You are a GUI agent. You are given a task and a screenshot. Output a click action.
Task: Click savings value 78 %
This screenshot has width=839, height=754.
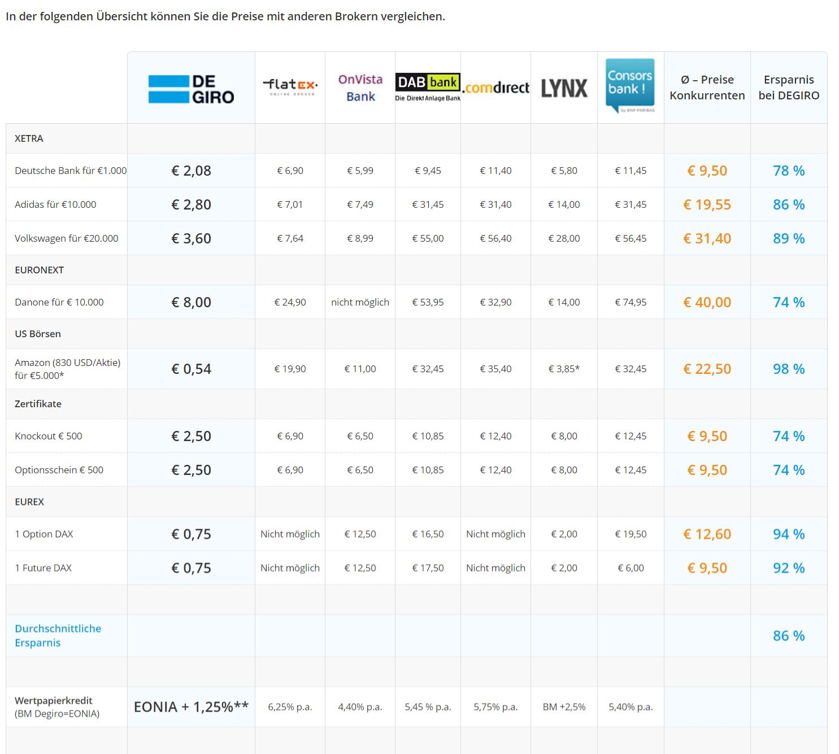point(789,171)
